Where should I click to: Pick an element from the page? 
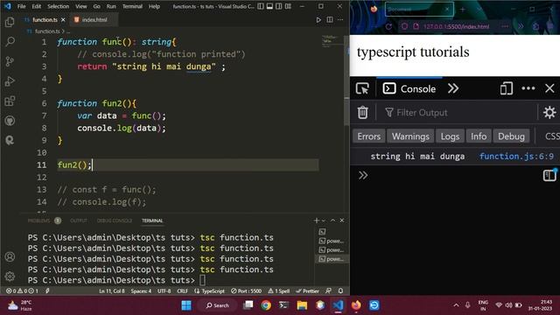click(362, 88)
